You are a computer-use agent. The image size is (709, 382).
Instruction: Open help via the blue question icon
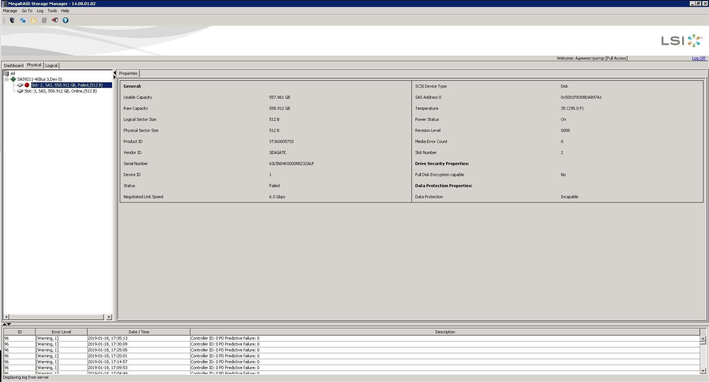point(66,20)
